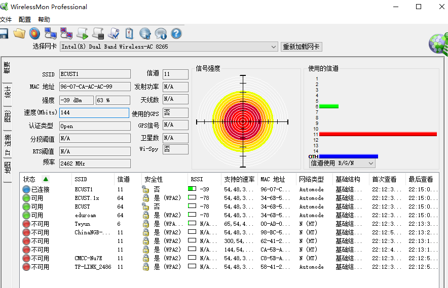Stop logging with black square scroll icon
This screenshot has height=288, width=448.
pyautogui.click(x=98, y=33)
